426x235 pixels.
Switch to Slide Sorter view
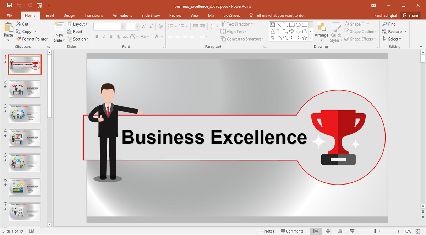328,231
